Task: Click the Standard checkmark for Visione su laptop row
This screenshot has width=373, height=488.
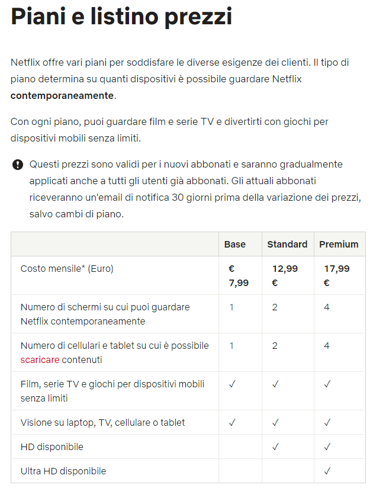Action: [275, 422]
